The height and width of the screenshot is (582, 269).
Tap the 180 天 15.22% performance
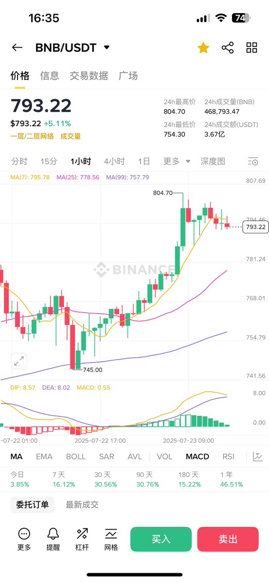click(190, 479)
